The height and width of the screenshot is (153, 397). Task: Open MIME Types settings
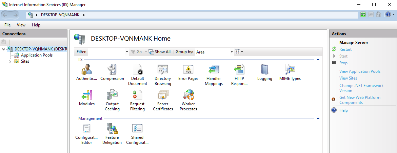[x=290, y=72]
